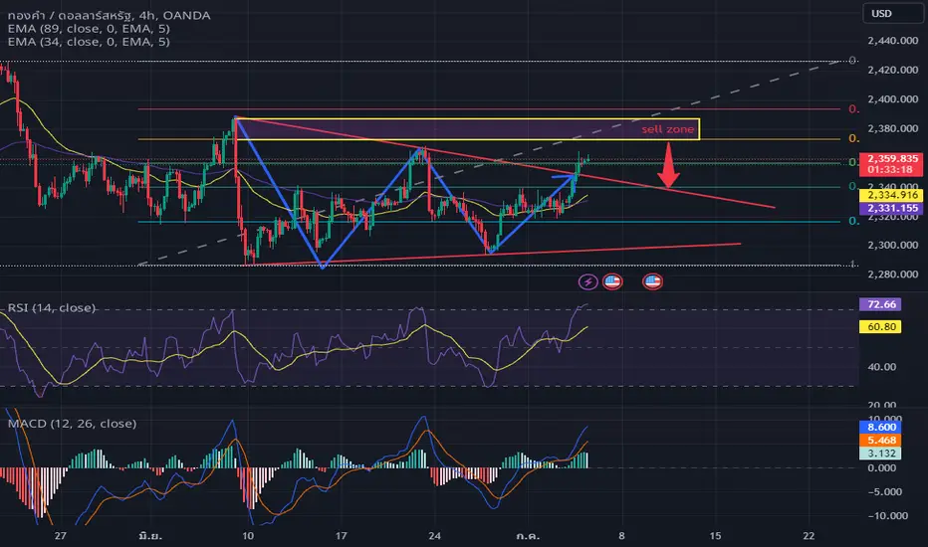Click the 2,300.000 price axis level
The width and height of the screenshot is (928, 547).
tap(893, 245)
